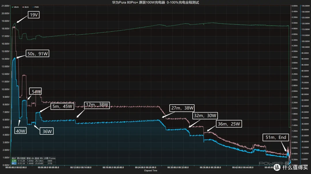This screenshot has width=311, height=174.
Task: Click the window time value 0:51:54
Action: (x=21, y=163)
